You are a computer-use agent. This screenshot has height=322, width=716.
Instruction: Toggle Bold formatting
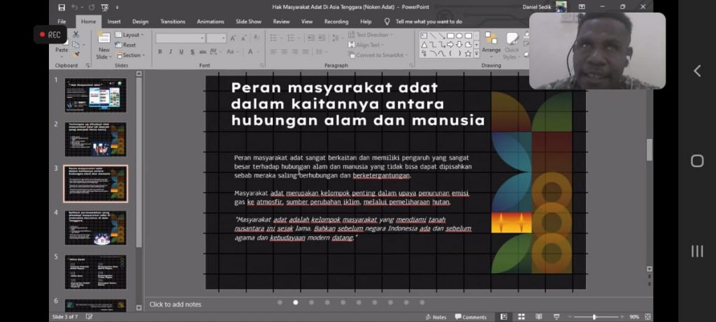pos(160,52)
